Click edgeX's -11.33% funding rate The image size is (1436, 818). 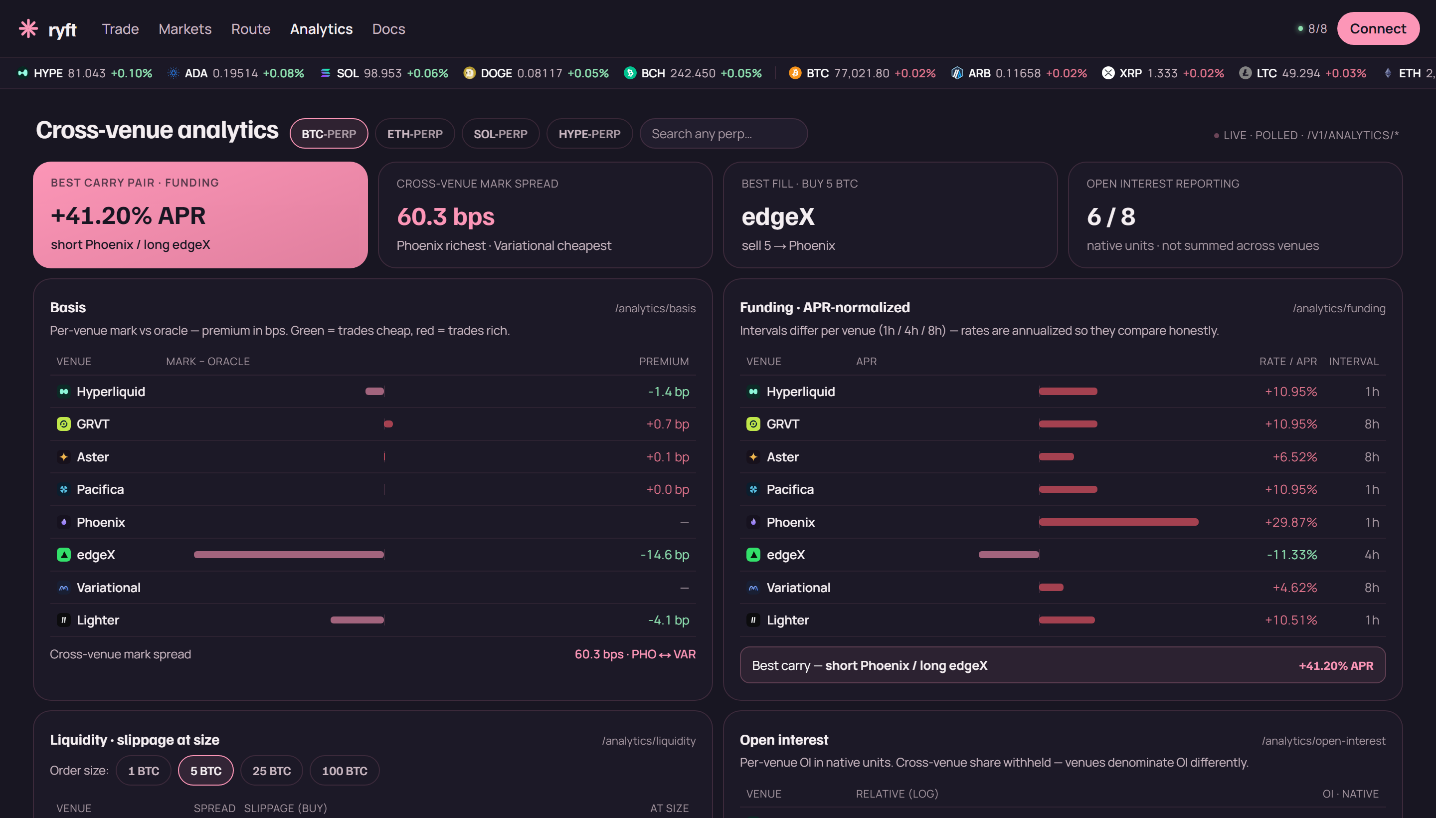pyautogui.click(x=1292, y=555)
